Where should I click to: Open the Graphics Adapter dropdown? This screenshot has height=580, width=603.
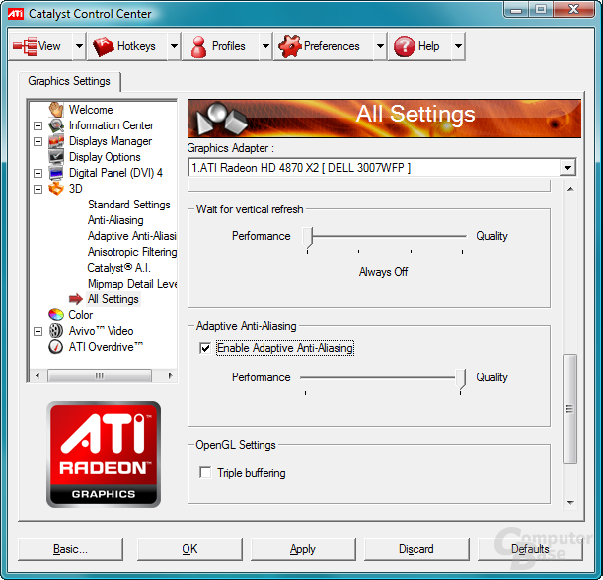[x=382, y=168]
